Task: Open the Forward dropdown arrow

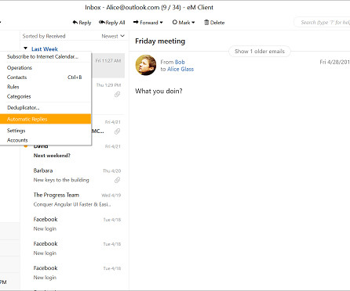Action: click(161, 23)
